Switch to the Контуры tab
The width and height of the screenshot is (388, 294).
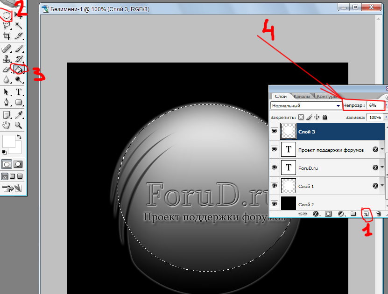pos(326,97)
